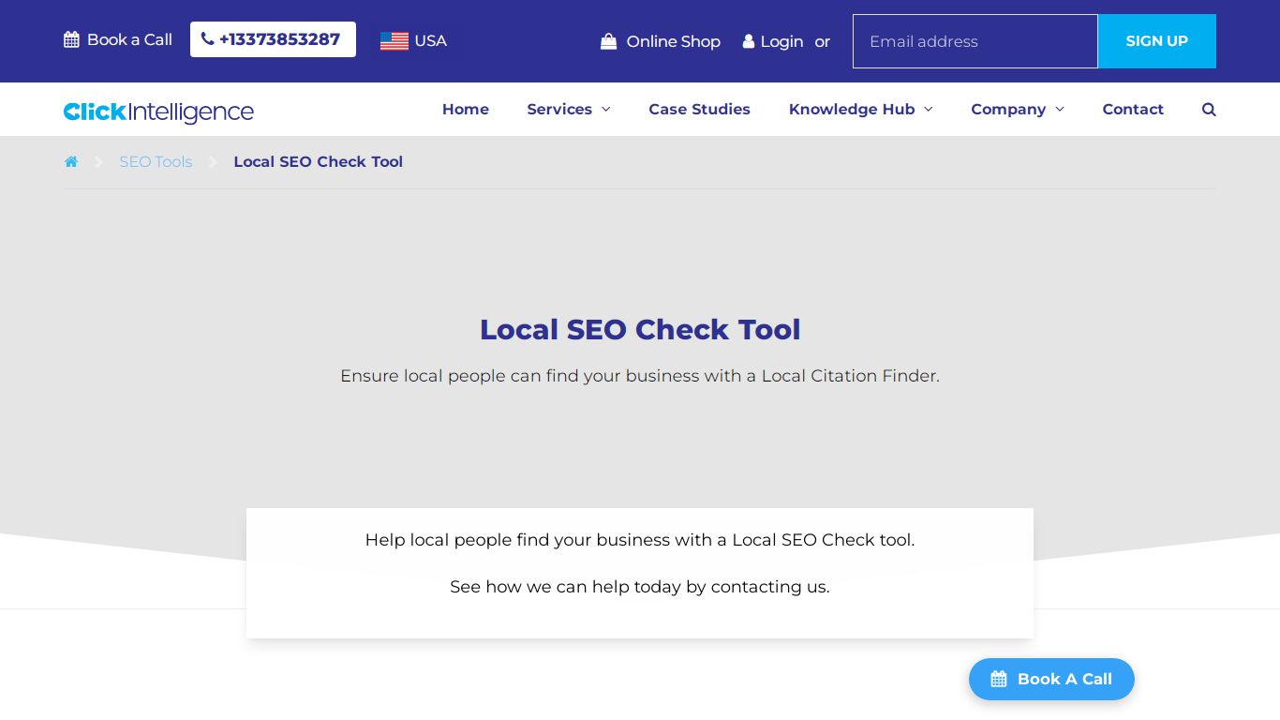Click the SIGN UP button

(x=1157, y=41)
